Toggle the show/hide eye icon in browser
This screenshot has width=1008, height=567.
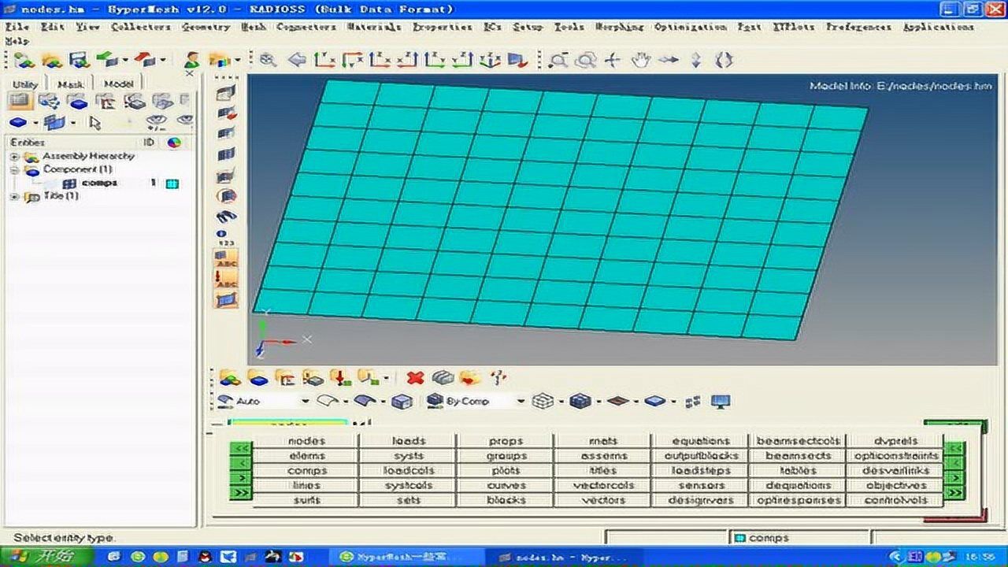click(156, 122)
